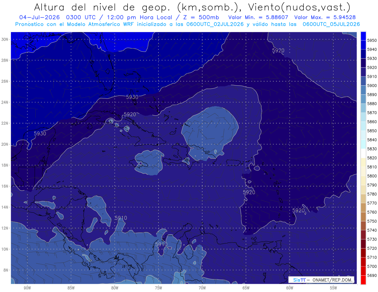Click the '5890' legend value
The image size is (378, 292).
(x=372, y=95)
